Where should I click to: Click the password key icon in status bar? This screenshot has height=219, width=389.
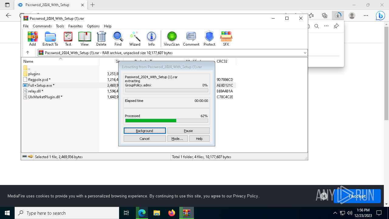(30, 157)
